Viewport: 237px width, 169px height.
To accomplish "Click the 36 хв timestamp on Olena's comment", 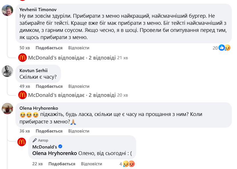I will coord(24,131).
